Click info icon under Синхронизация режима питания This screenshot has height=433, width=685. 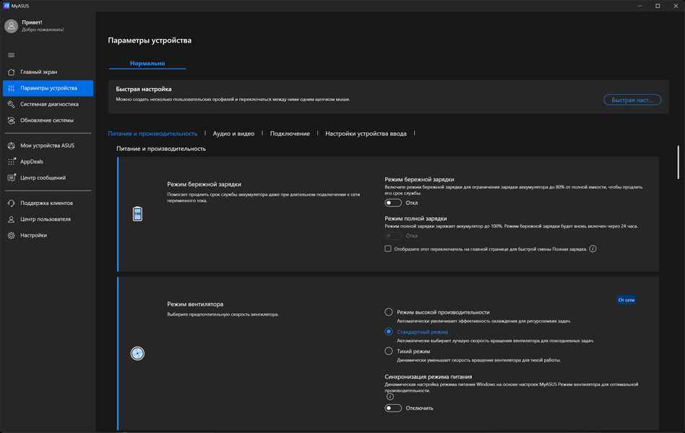click(x=390, y=397)
